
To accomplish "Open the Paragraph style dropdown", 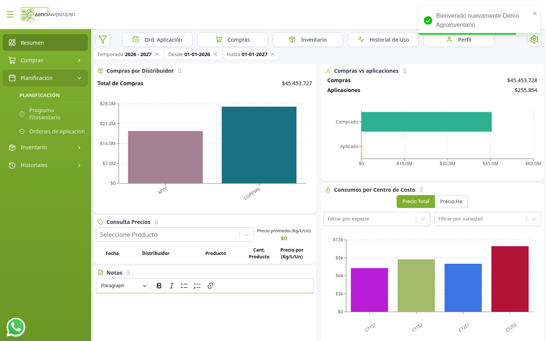I will [x=124, y=286].
